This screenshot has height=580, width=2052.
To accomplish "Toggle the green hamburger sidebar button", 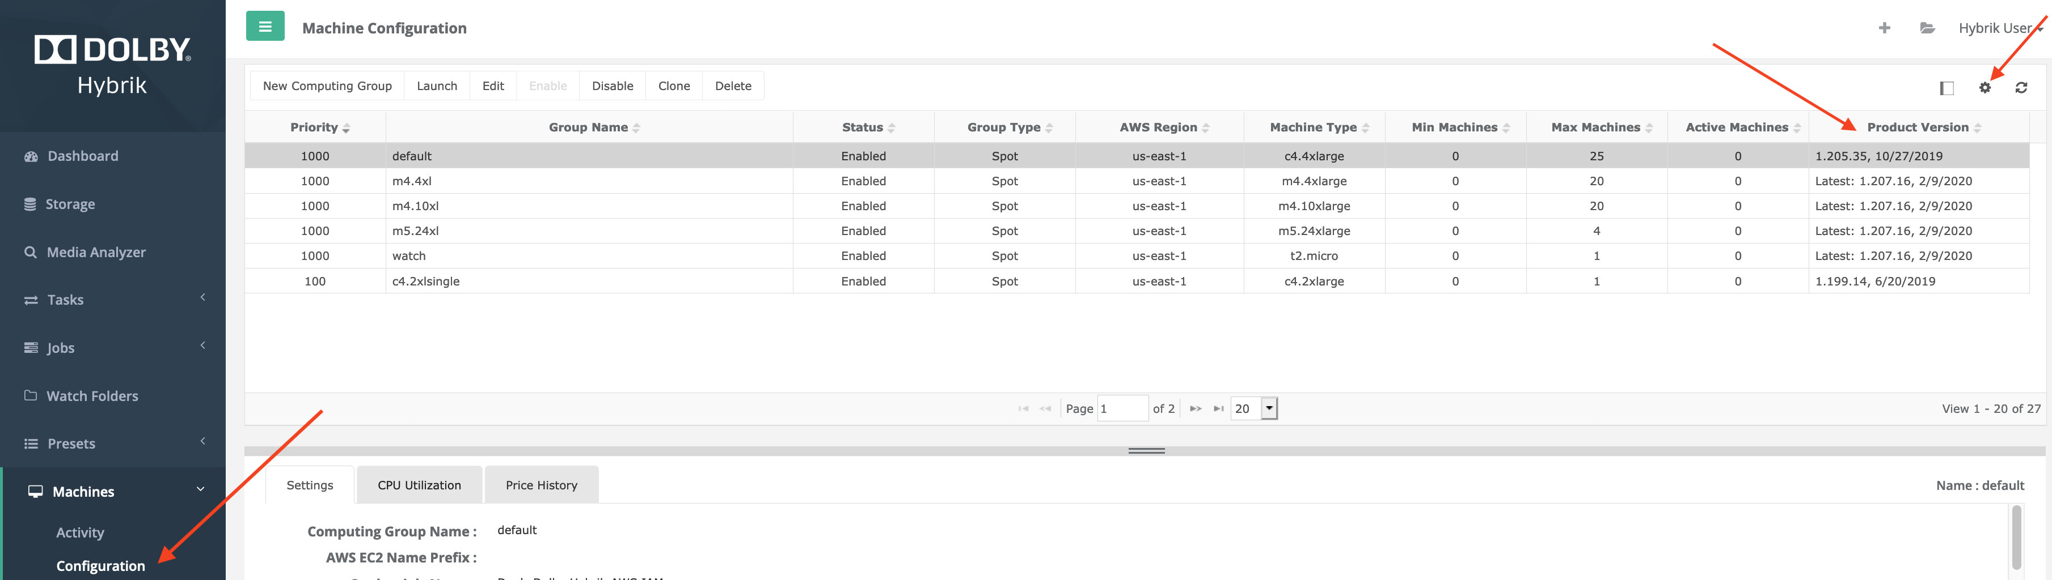I will click(x=264, y=26).
